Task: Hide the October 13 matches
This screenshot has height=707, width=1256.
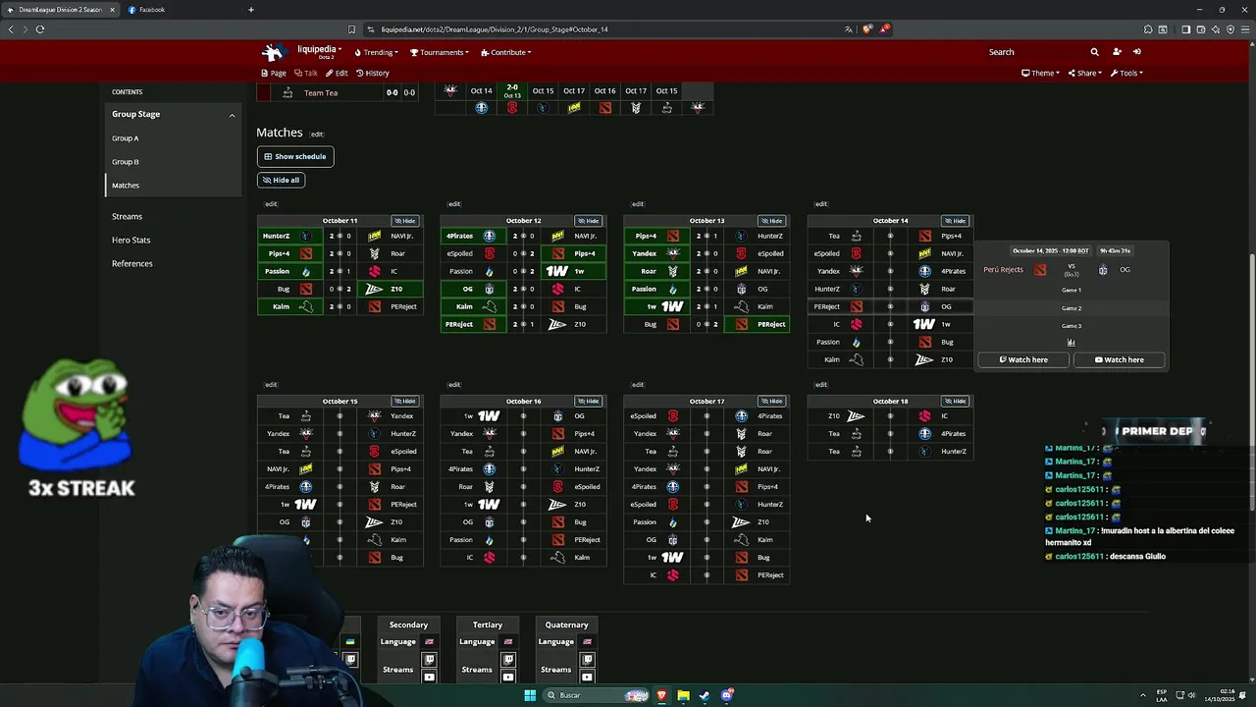Action: tap(771, 221)
